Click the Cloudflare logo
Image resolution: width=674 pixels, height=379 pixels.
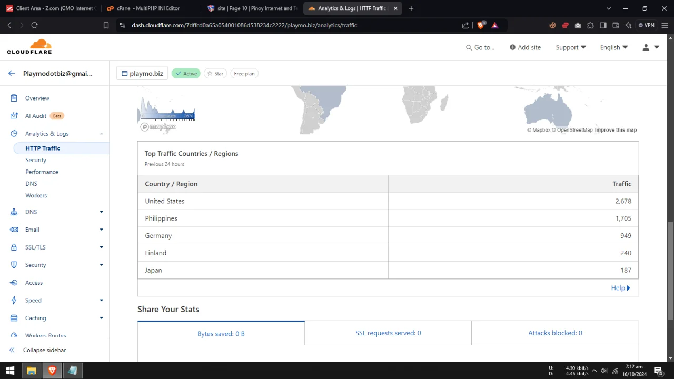click(29, 47)
